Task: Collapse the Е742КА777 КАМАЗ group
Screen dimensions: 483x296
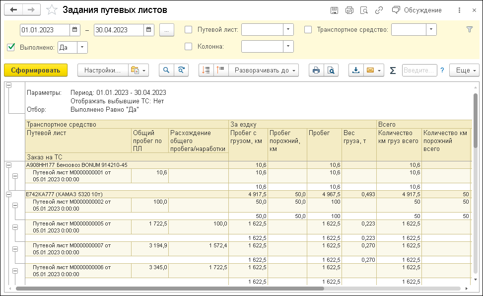Action: [8, 195]
